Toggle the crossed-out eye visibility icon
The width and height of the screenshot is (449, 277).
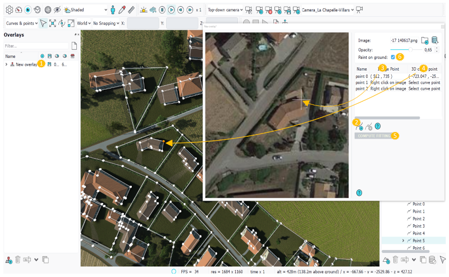pyautogui.click(x=57, y=10)
